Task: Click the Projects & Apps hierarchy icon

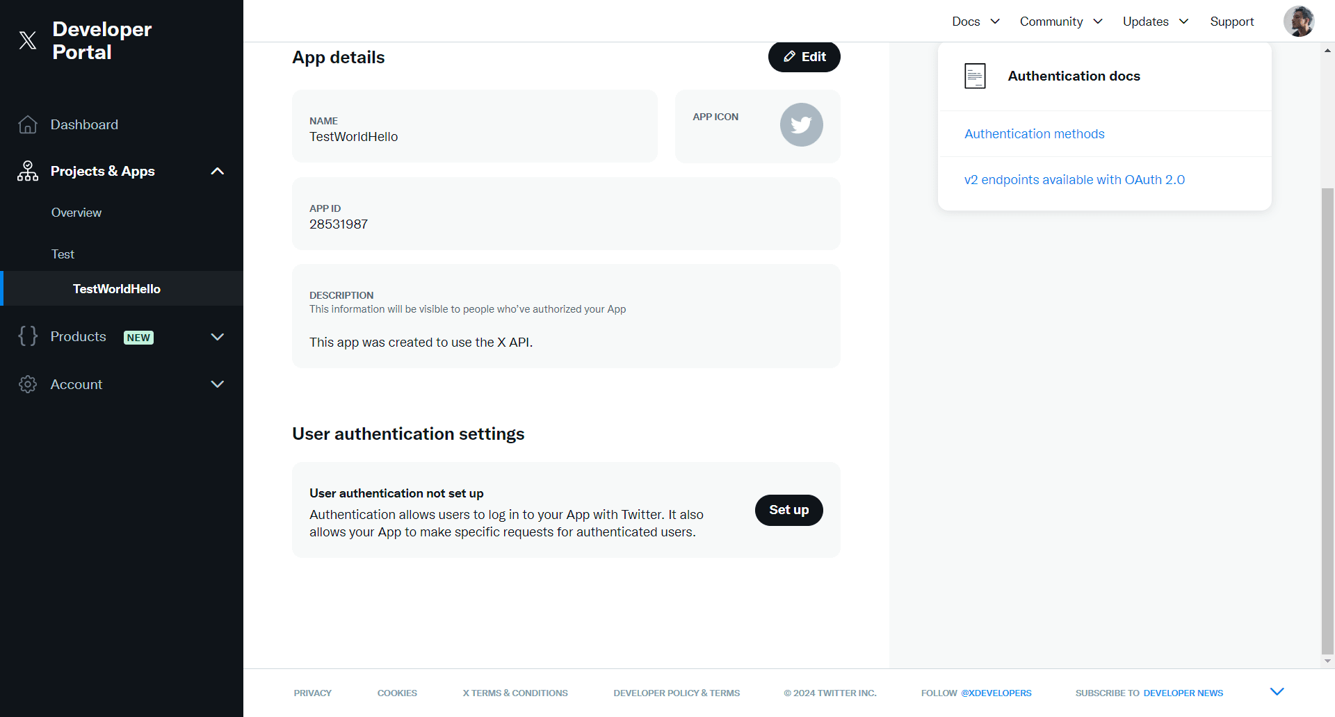Action: point(28,171)
